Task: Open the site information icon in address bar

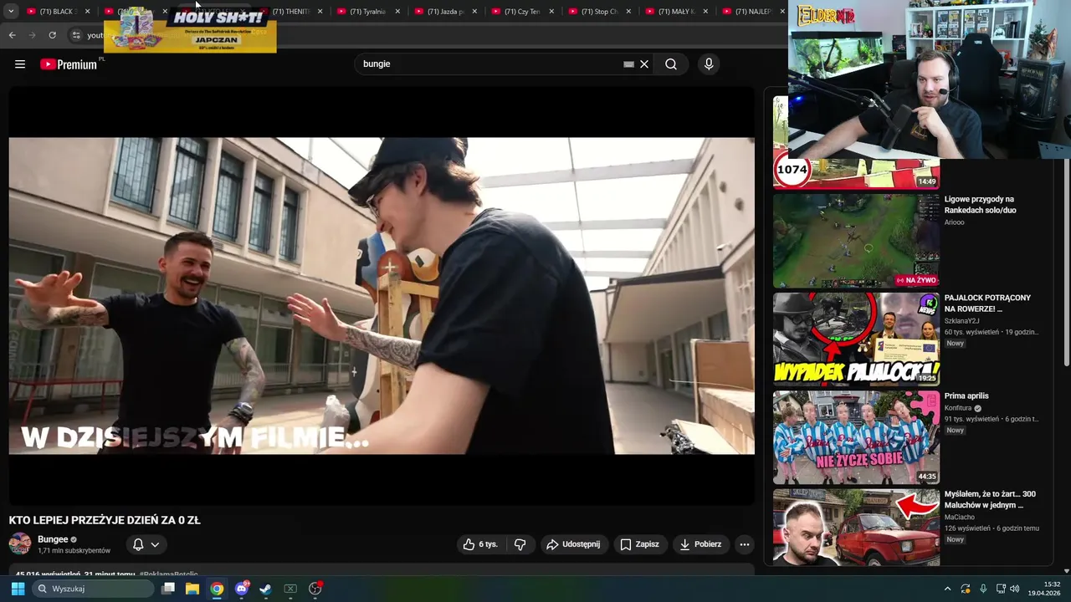Action: 76,35
